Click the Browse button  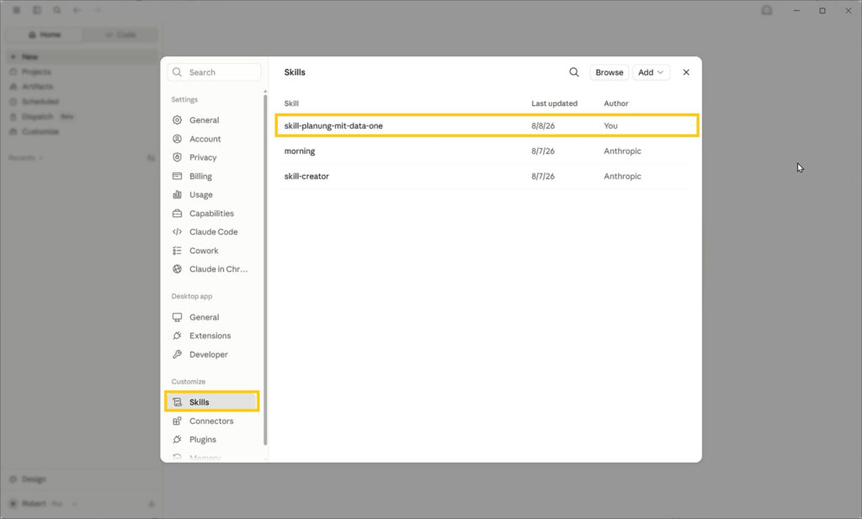coord(609,72)
